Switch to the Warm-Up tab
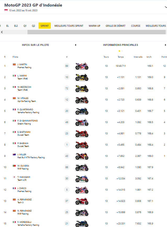Screen dimensions: 167x227 [x=94, y=26]
